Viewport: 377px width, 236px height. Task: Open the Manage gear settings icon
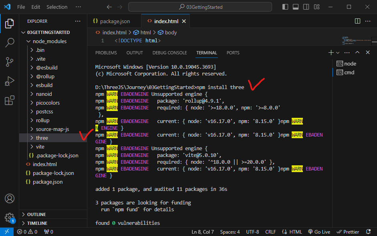pos(9,218)
